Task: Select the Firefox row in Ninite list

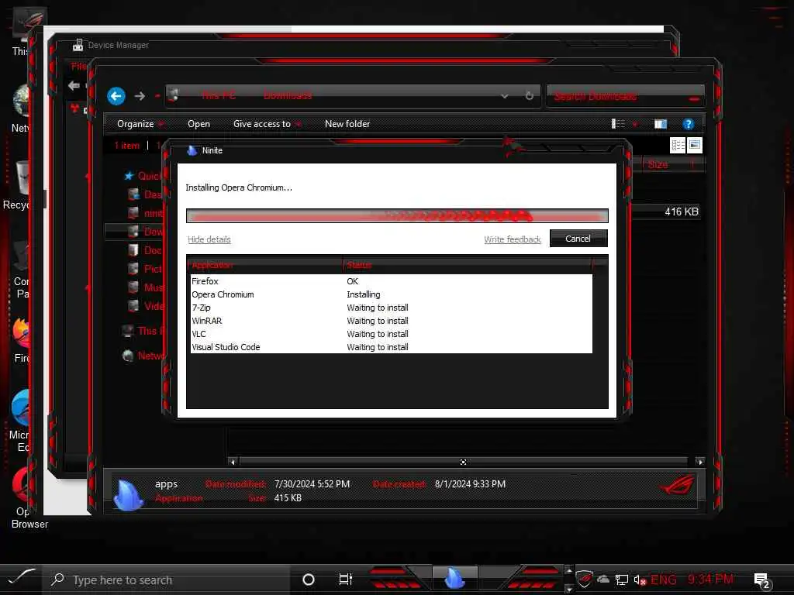Action: [391, 281]
